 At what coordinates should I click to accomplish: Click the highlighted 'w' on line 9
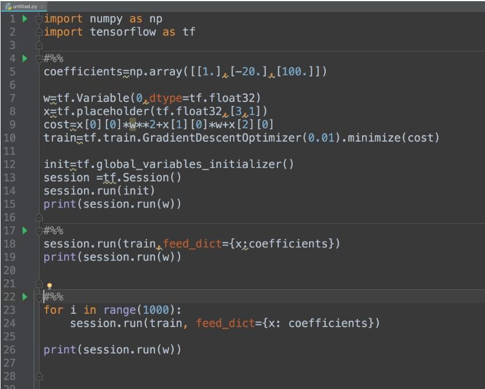(x=132, y=125)
